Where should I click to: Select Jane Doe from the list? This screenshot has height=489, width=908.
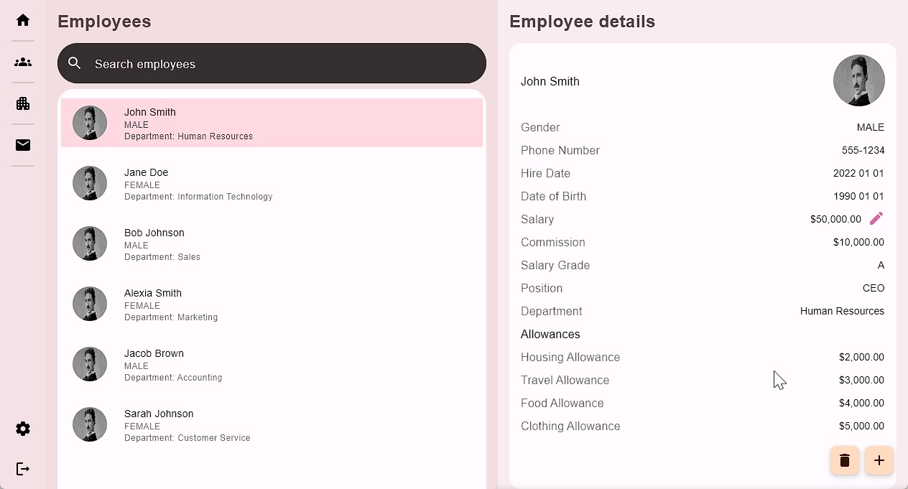272,183
